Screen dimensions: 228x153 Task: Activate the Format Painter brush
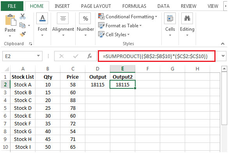(x=23, y=34)
